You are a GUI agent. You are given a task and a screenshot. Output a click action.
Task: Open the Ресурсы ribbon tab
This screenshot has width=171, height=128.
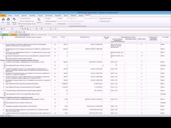40,16
